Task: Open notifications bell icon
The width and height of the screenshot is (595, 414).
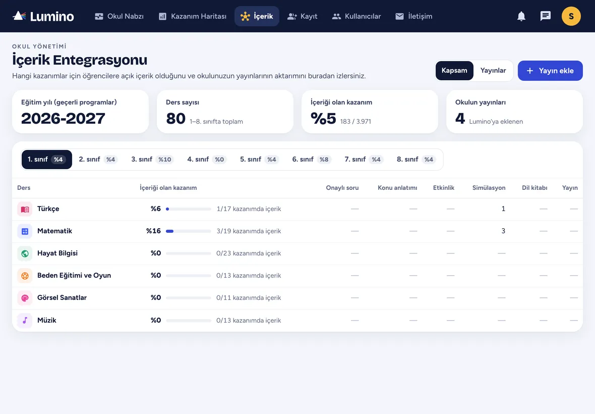Action: [521, 16]
